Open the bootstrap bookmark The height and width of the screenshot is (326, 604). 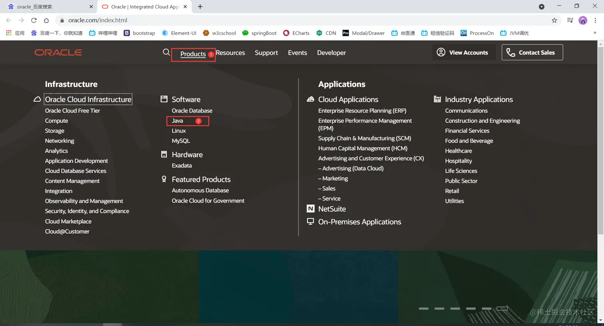pyautogui.click(x=139, y=33)
